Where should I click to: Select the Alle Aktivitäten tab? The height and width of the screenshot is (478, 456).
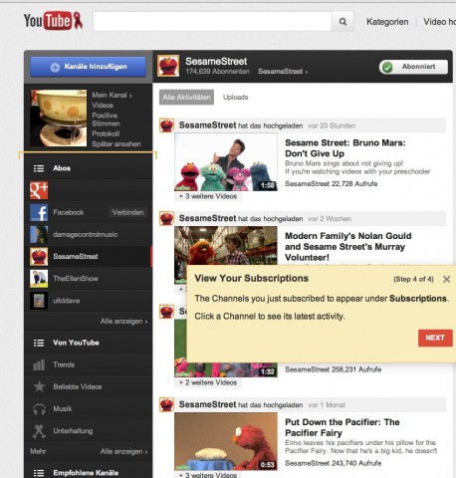186,98
